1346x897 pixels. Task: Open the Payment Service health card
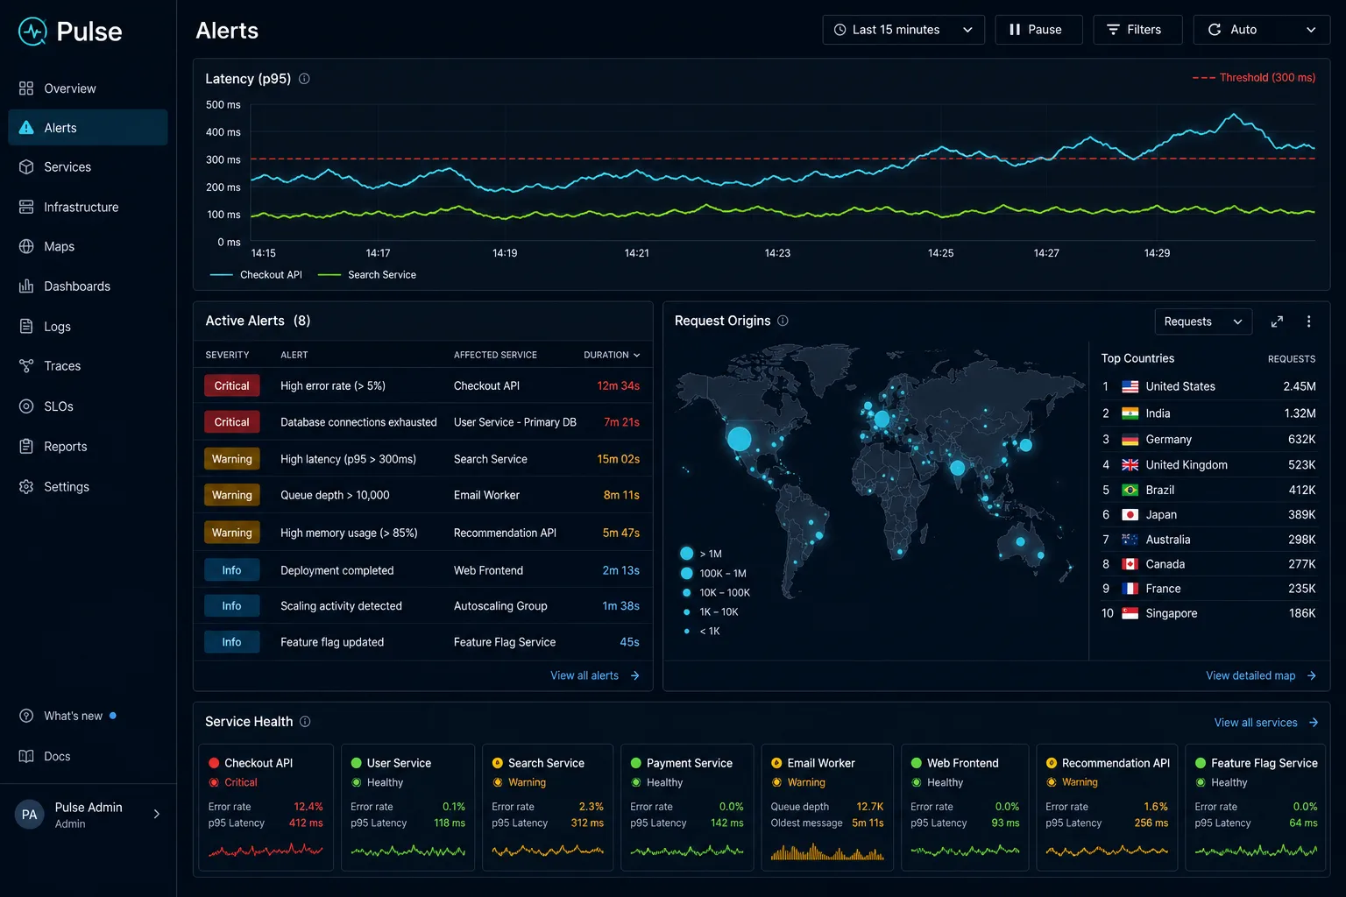pyautogui.click(x=687, y=808)
